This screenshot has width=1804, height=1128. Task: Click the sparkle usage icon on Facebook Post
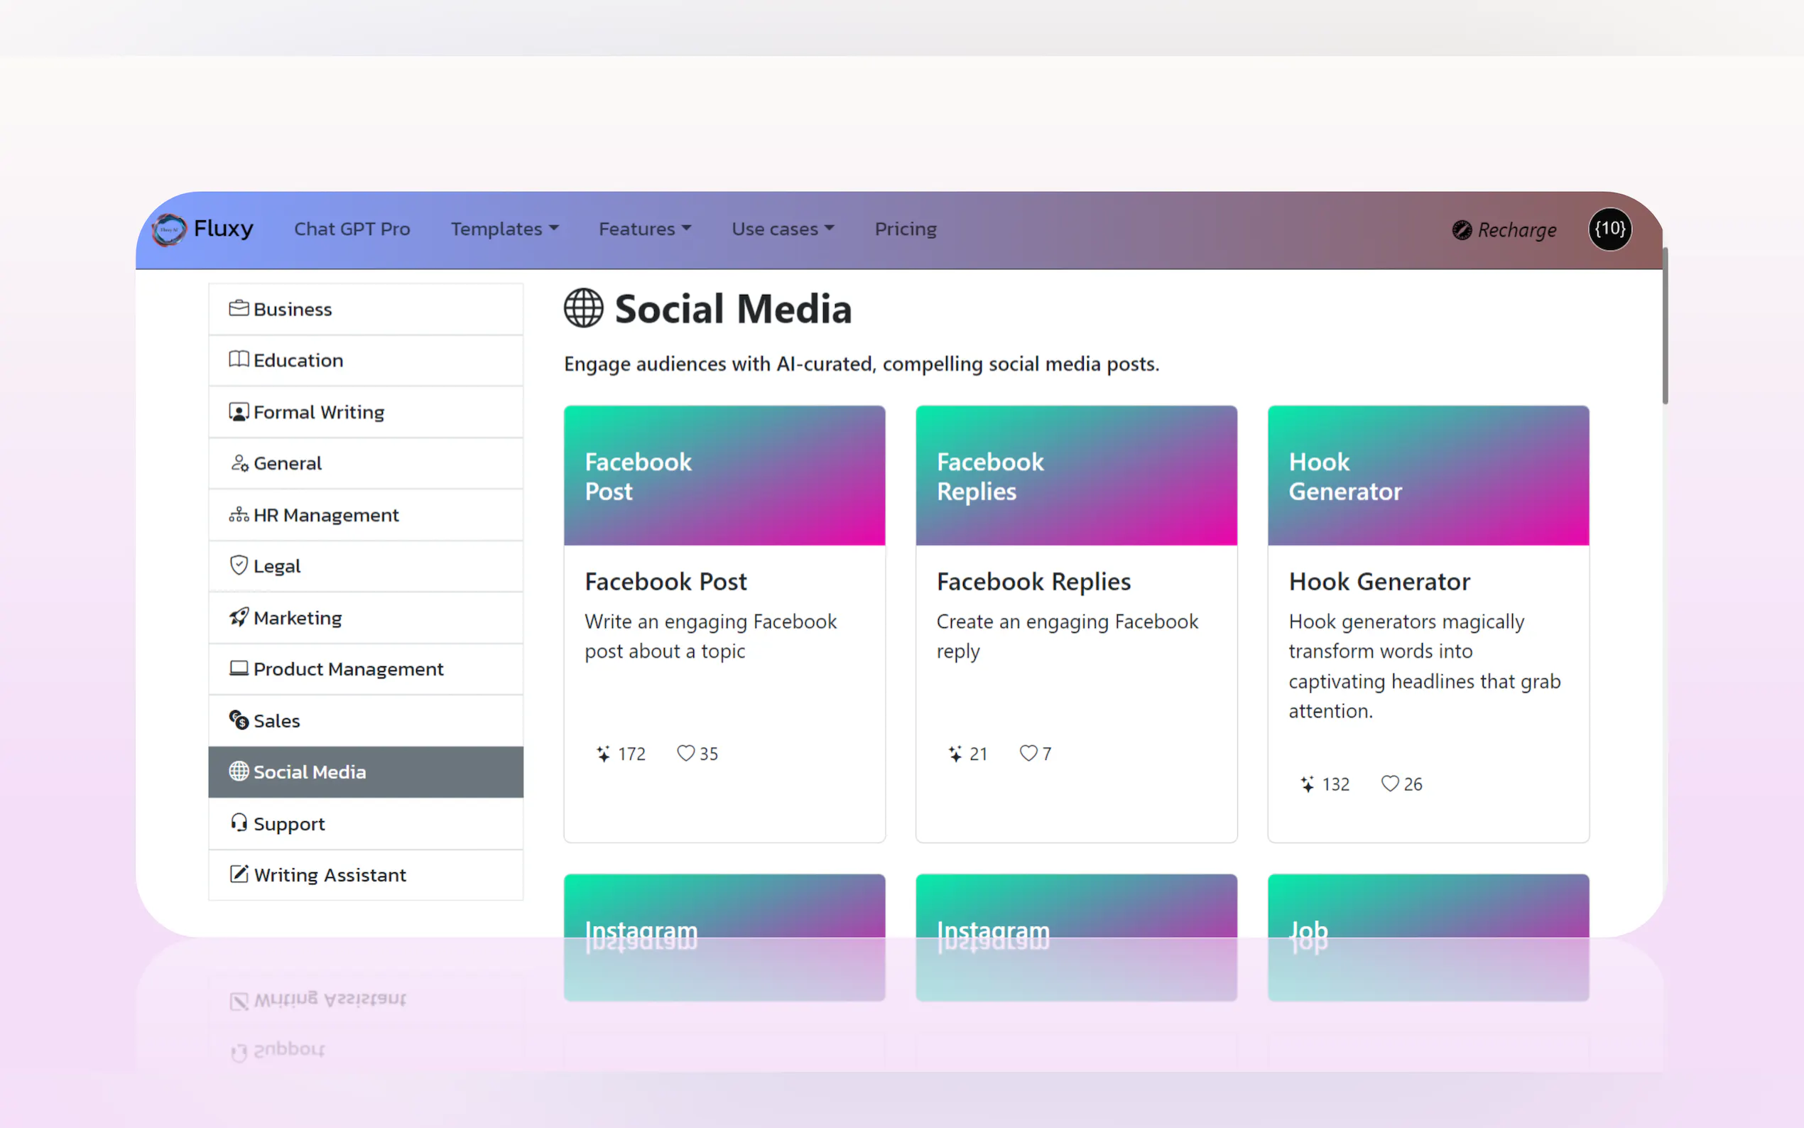pos(603,754)
